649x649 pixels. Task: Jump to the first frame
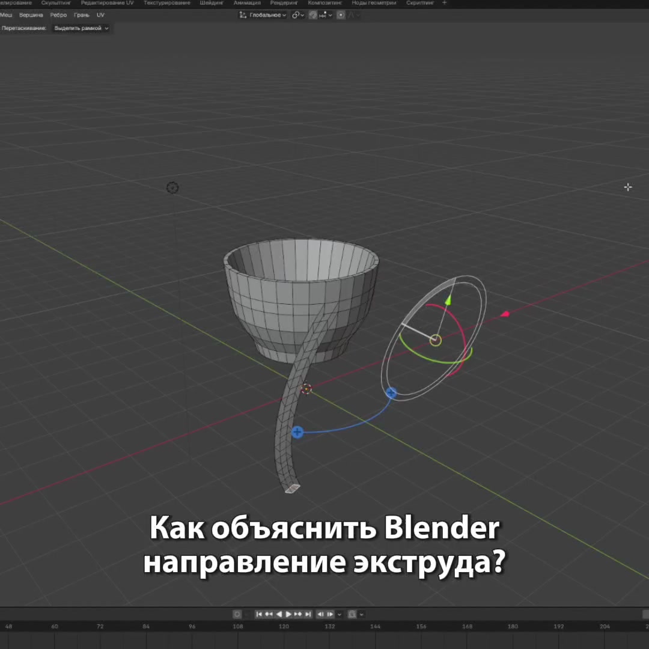coord(259,614)
